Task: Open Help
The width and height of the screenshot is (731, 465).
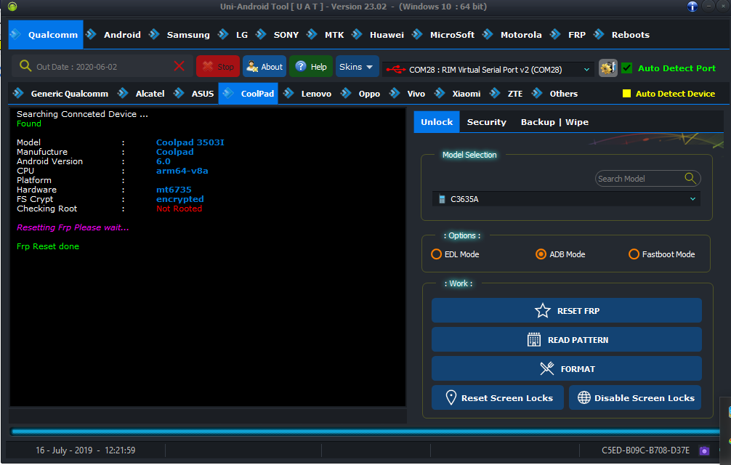Action: tap(311, 66)
